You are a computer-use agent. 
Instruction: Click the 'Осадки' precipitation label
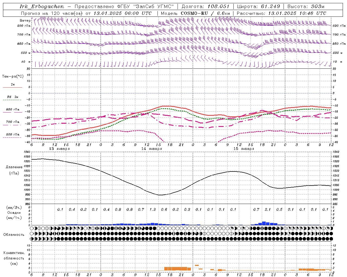[14, 213]
